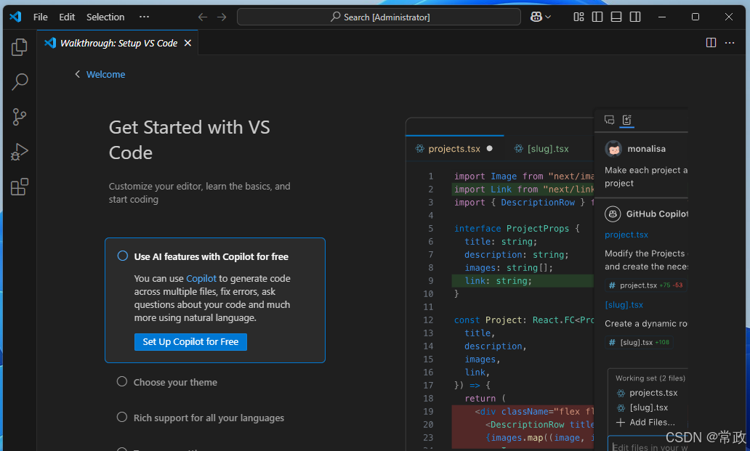Open the Selection menu
Screen dimensions: 750x451
[x=105, y=17]
